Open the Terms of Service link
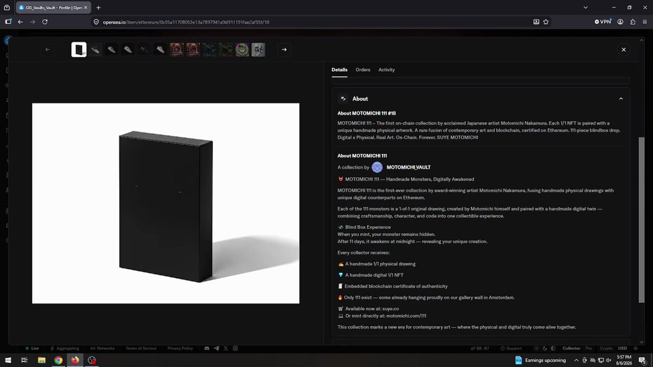The image size is (653, 367). (141, 348)
